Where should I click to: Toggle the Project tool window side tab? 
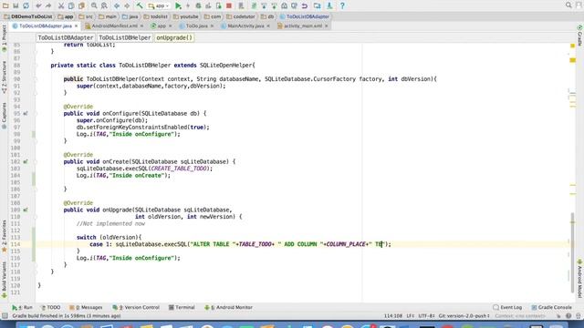(4, 38)
